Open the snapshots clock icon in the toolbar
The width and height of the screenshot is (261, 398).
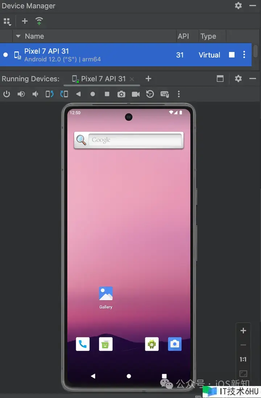click(x=150, y=94)
